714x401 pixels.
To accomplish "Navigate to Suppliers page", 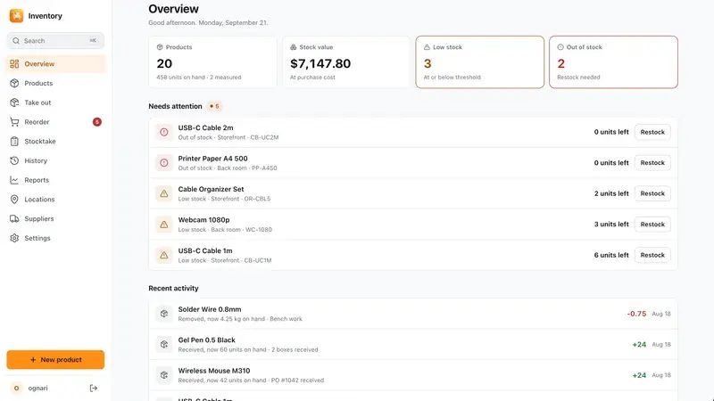I will [55, 218].
